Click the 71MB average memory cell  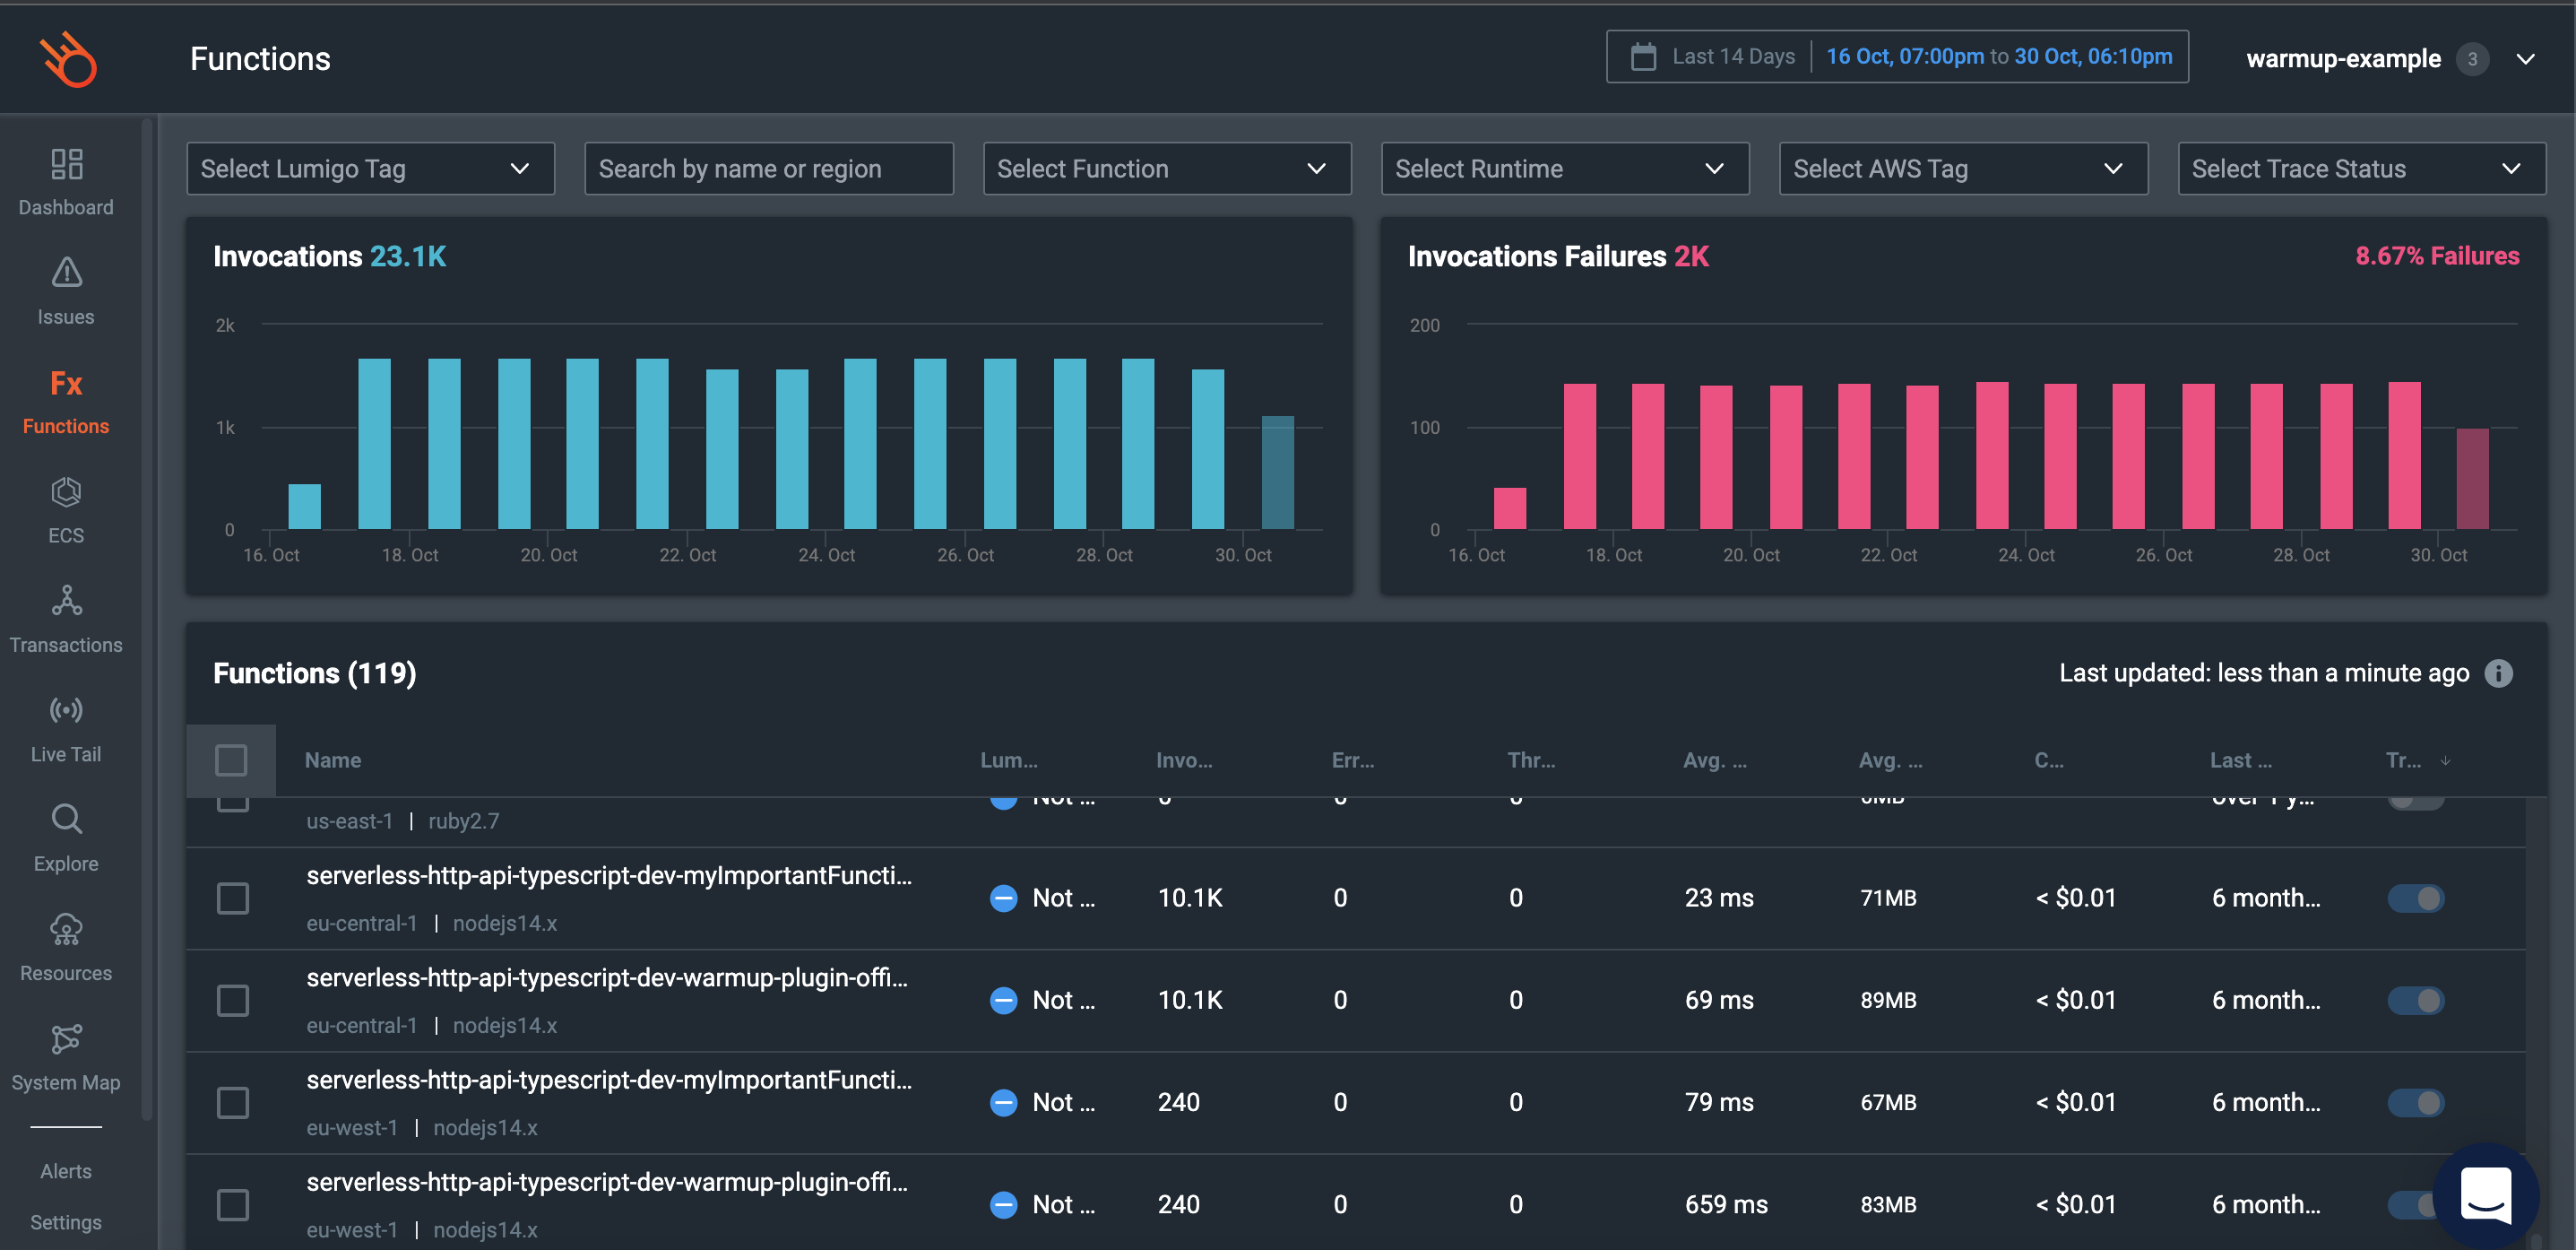coord(1888,898)
